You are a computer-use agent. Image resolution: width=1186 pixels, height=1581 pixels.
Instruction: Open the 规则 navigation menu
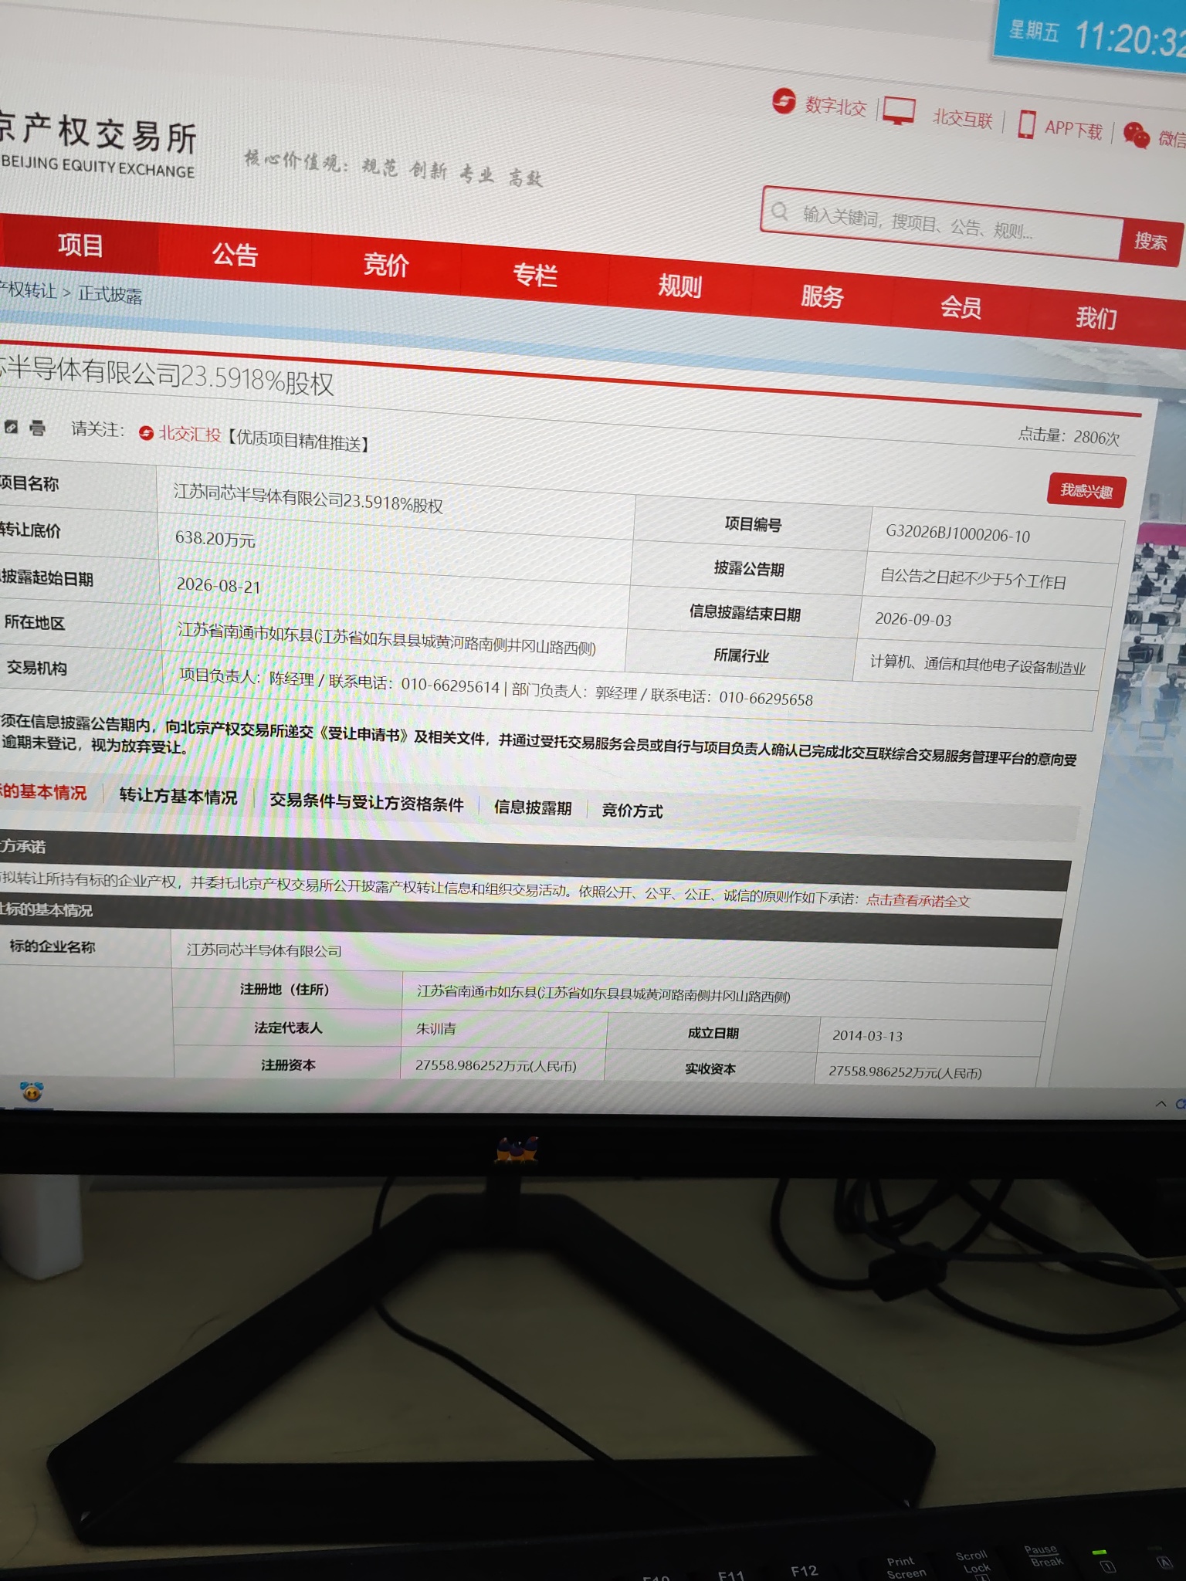click(x=679, y=286)
